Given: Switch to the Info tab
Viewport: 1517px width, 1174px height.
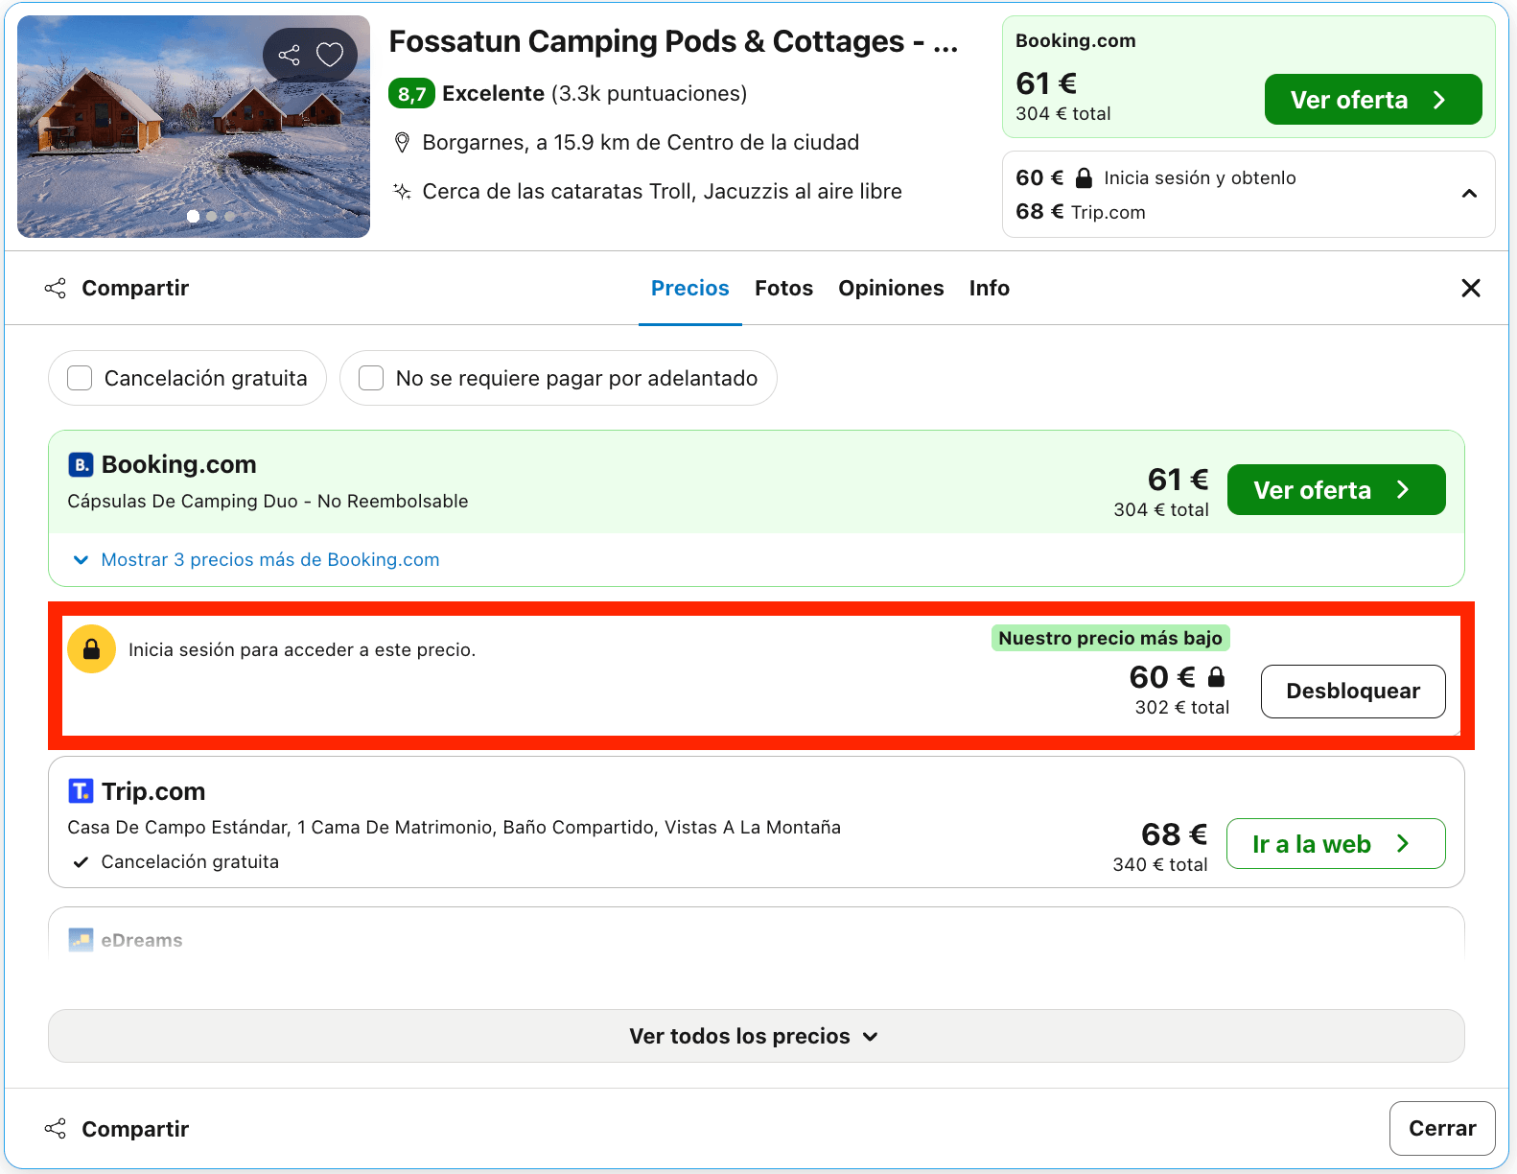Looking at the screenshot, I should [x=990, y=288].
